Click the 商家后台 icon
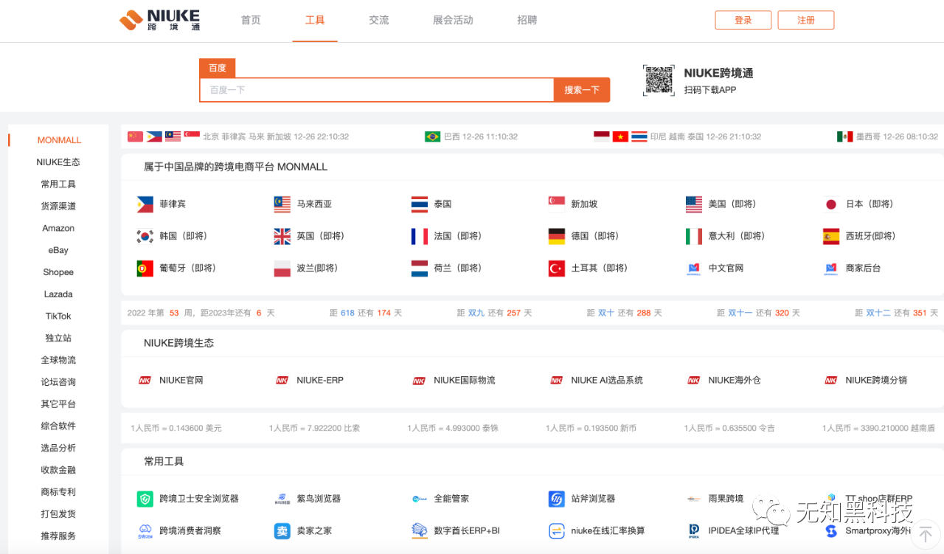Screen dimensions: 944x554 click(831, 269)
